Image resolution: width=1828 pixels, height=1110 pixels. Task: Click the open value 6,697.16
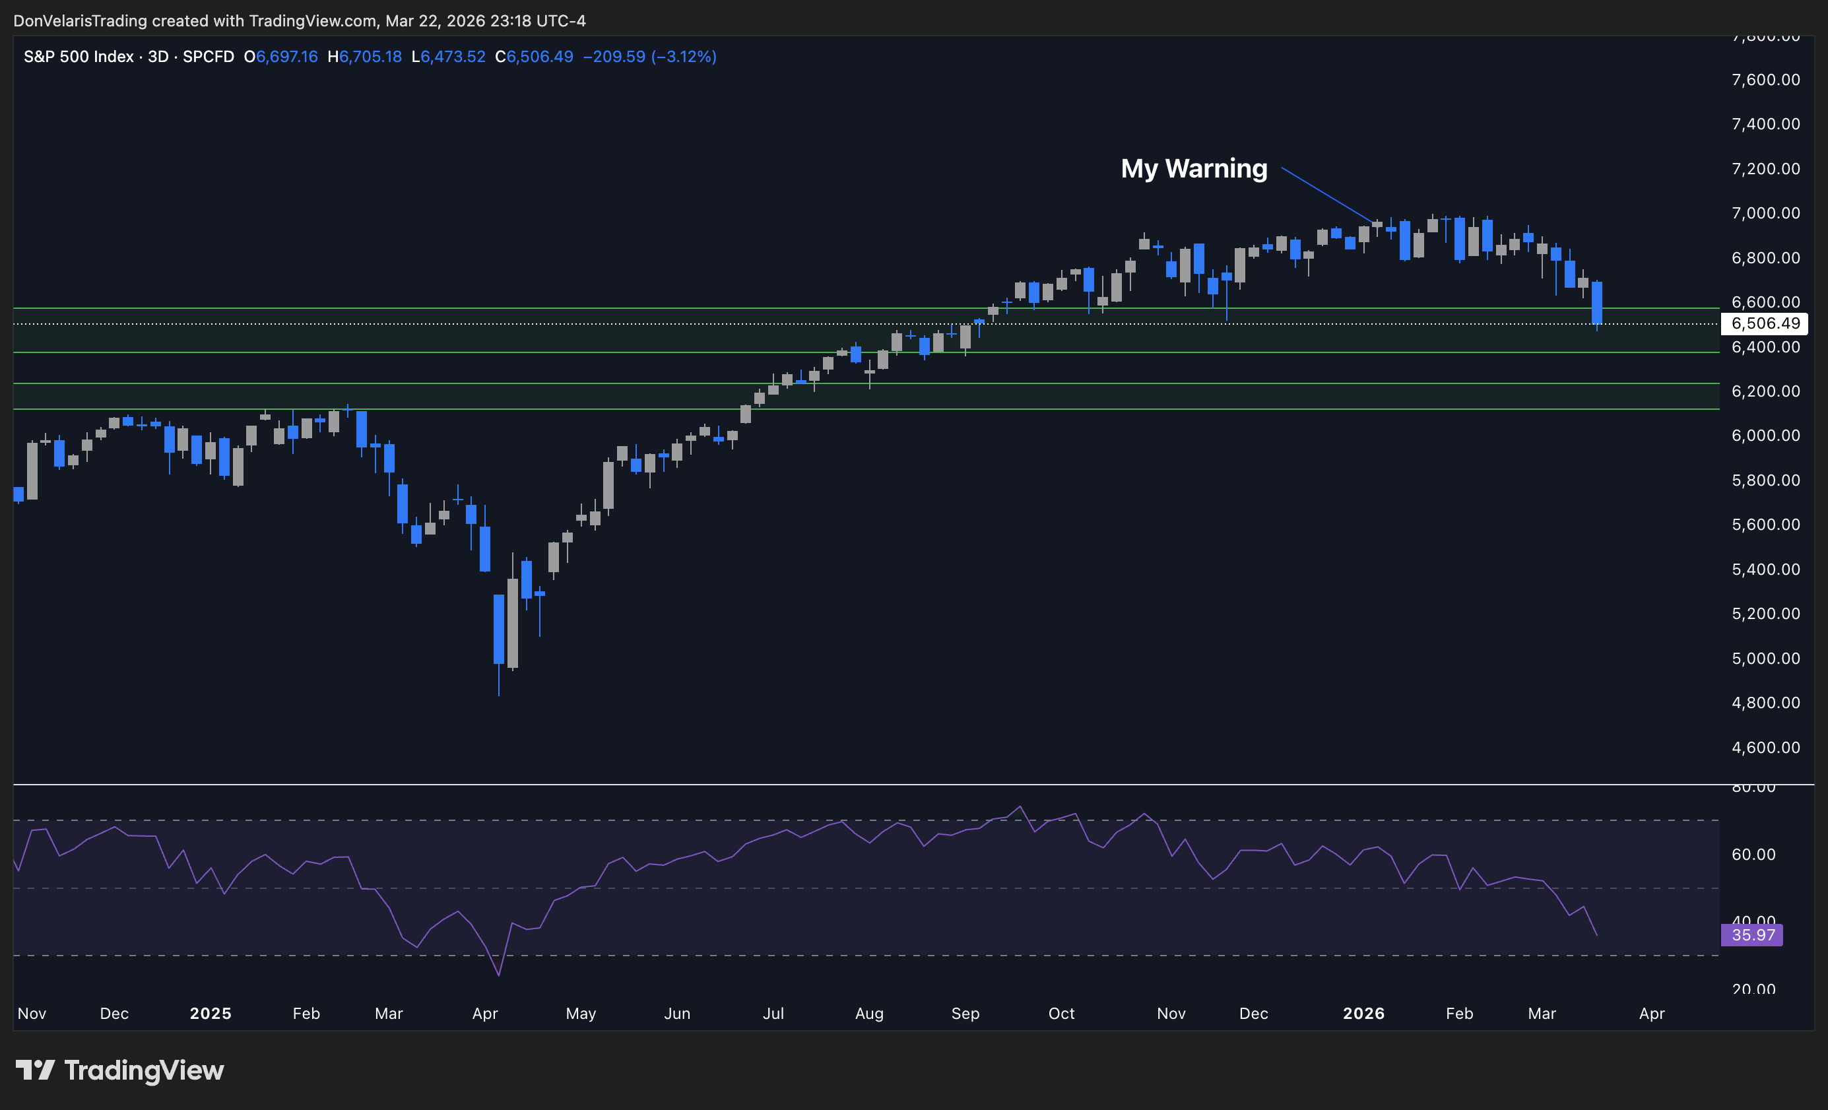286,56
